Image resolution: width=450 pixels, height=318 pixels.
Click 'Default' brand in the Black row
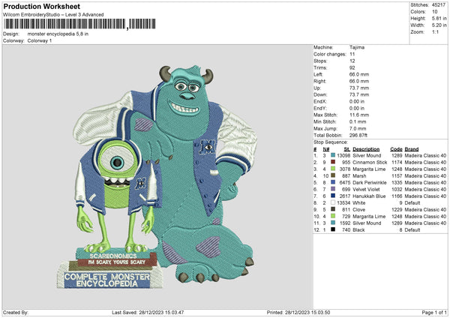[412, 230]
